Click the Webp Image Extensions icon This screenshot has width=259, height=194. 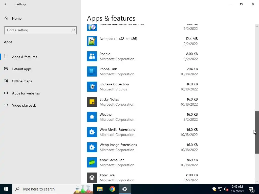pyautogui.click(x=92, y=147)
